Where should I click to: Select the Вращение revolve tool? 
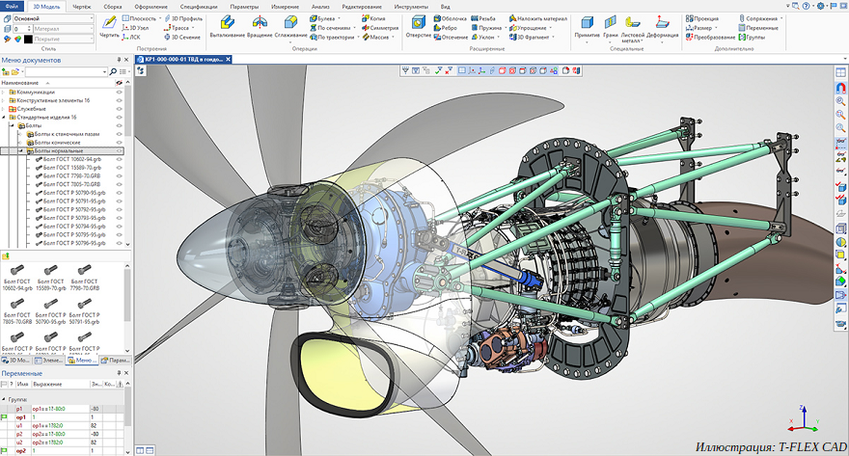(260, 26)
